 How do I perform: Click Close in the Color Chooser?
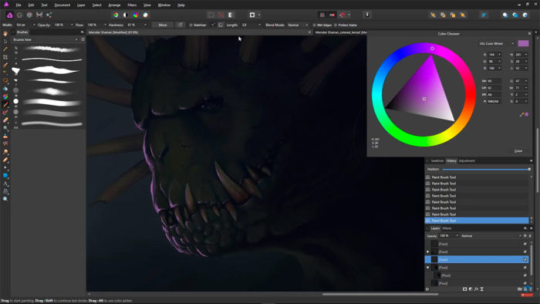(518, 151)
